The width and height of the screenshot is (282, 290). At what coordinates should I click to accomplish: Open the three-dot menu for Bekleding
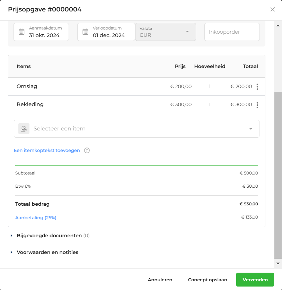tap(257, 105)
